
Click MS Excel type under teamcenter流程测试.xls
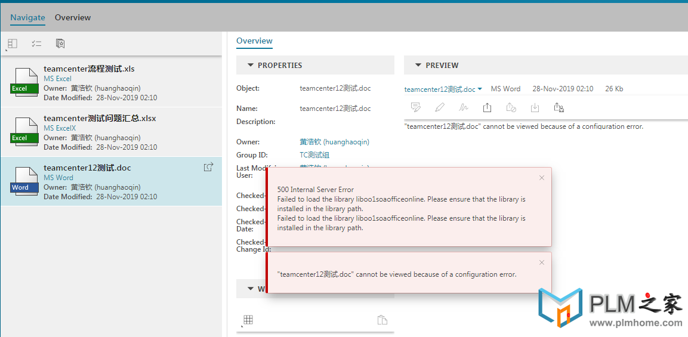point(57,79)
